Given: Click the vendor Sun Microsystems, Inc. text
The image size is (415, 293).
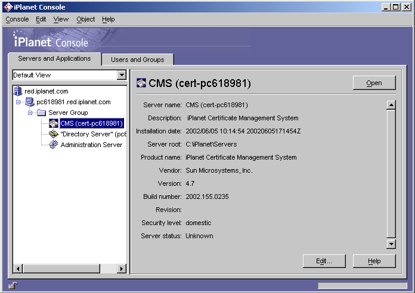Looking at the screenshot, I should tap(219, 170).
